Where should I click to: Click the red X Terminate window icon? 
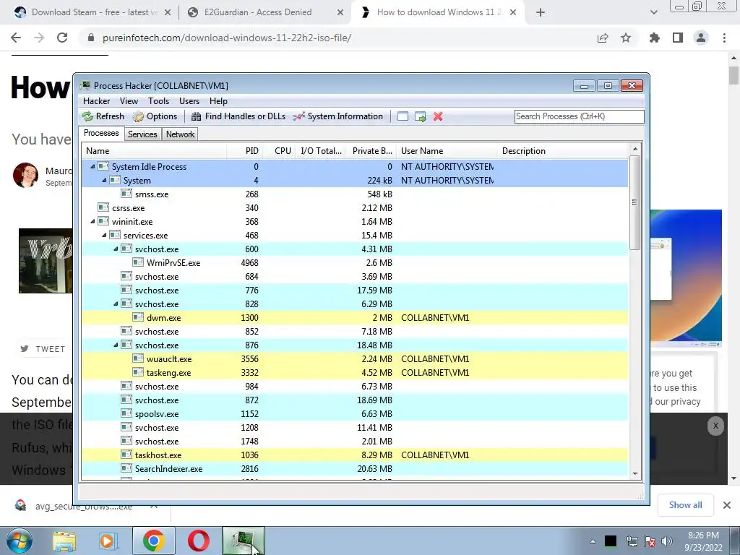pyautogui.click(x=438, y=116)
